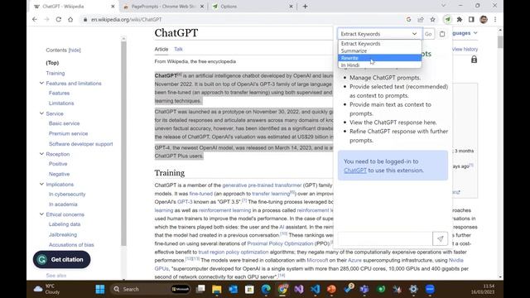Select the In Hindi prompt option

[379, 65]
